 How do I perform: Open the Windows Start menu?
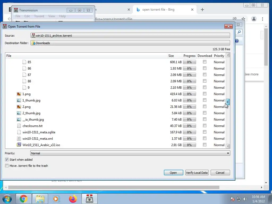coord(7,199)
